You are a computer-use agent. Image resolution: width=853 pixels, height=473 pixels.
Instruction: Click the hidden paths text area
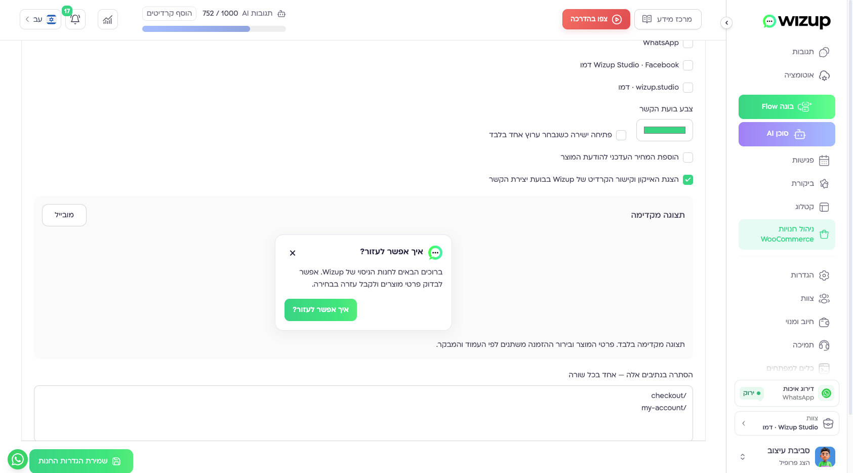pyautogui.click(x=363, y=413)
